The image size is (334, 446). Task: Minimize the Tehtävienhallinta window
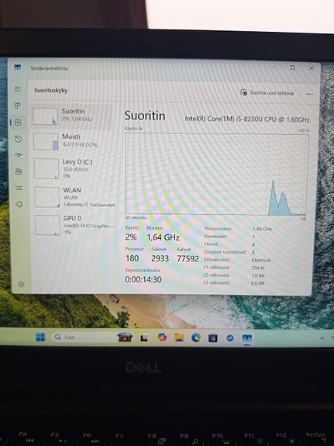tap(274, 67)
